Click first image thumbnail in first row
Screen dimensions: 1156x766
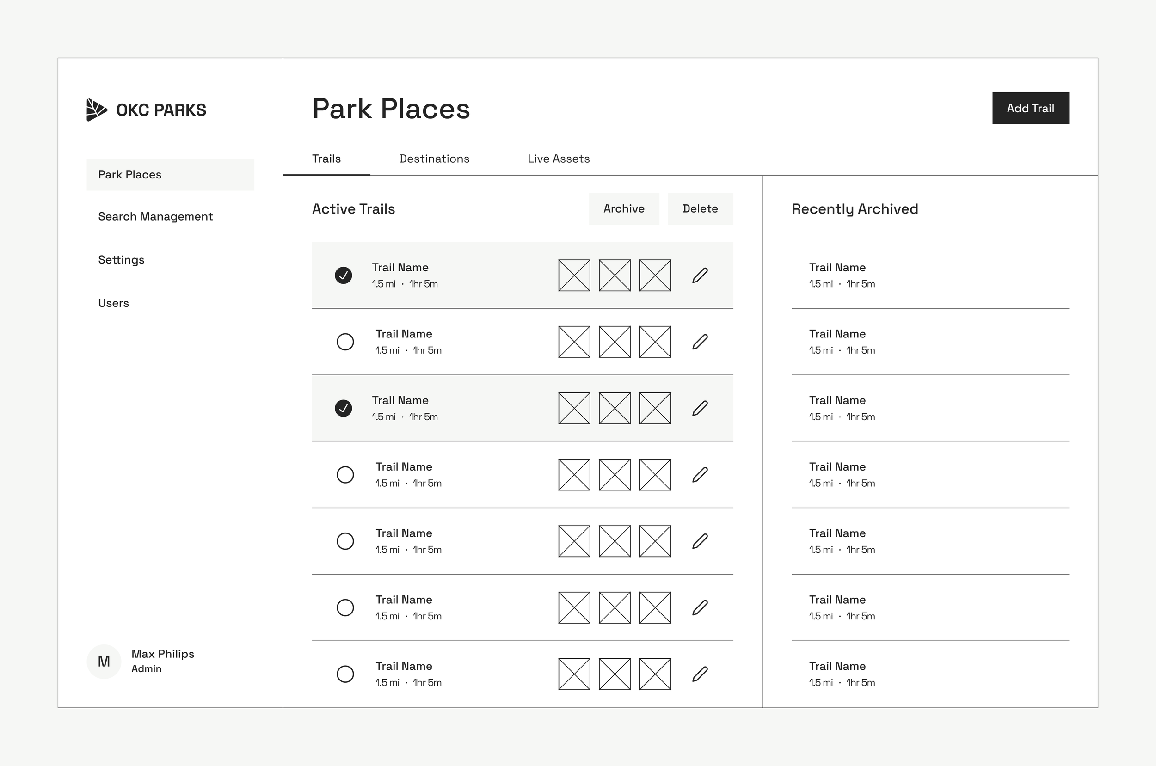(574, 276)
